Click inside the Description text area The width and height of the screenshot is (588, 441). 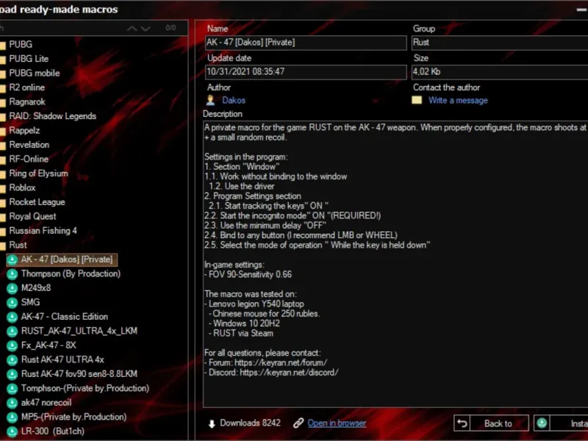395,264
